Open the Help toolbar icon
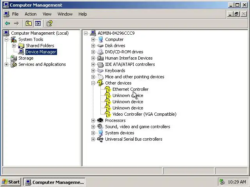This screenshot has width=250, height=187. pyautogui.click(x=50, y=23)
